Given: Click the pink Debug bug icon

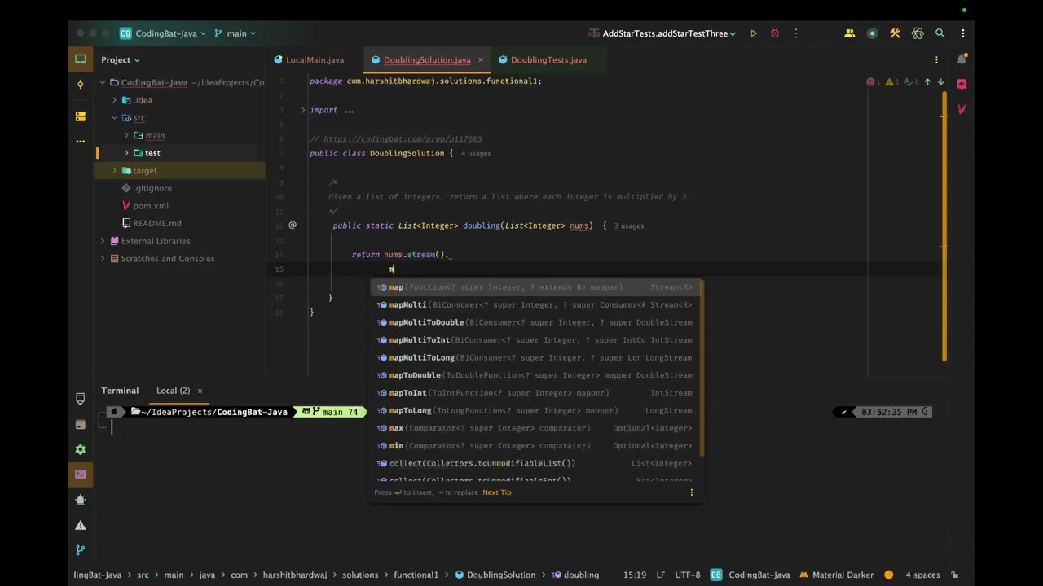Looking at the screenshot, I should 775,33.
